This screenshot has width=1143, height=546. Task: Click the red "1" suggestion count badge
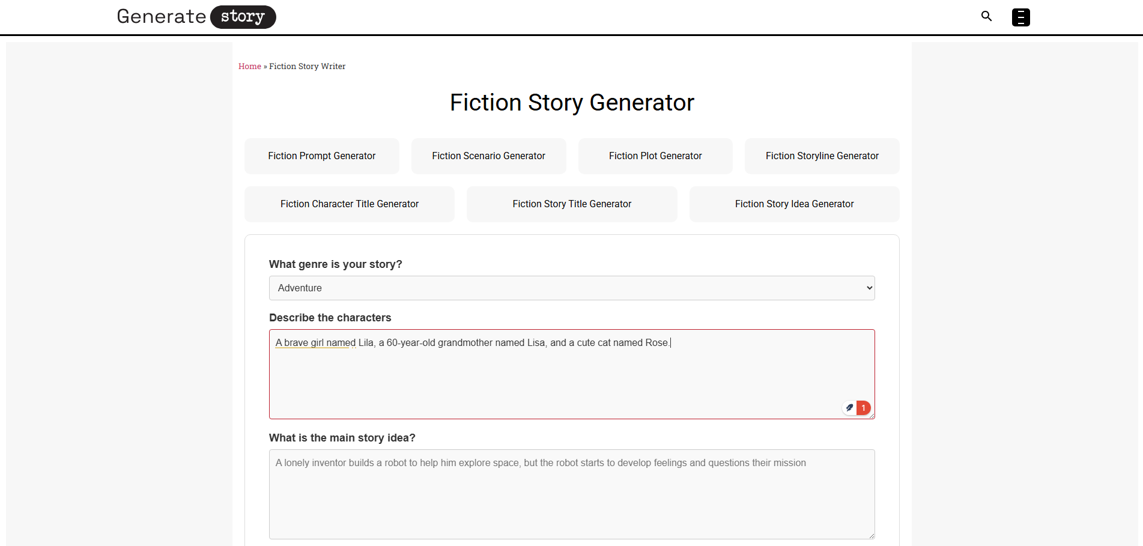pos(863,407)
